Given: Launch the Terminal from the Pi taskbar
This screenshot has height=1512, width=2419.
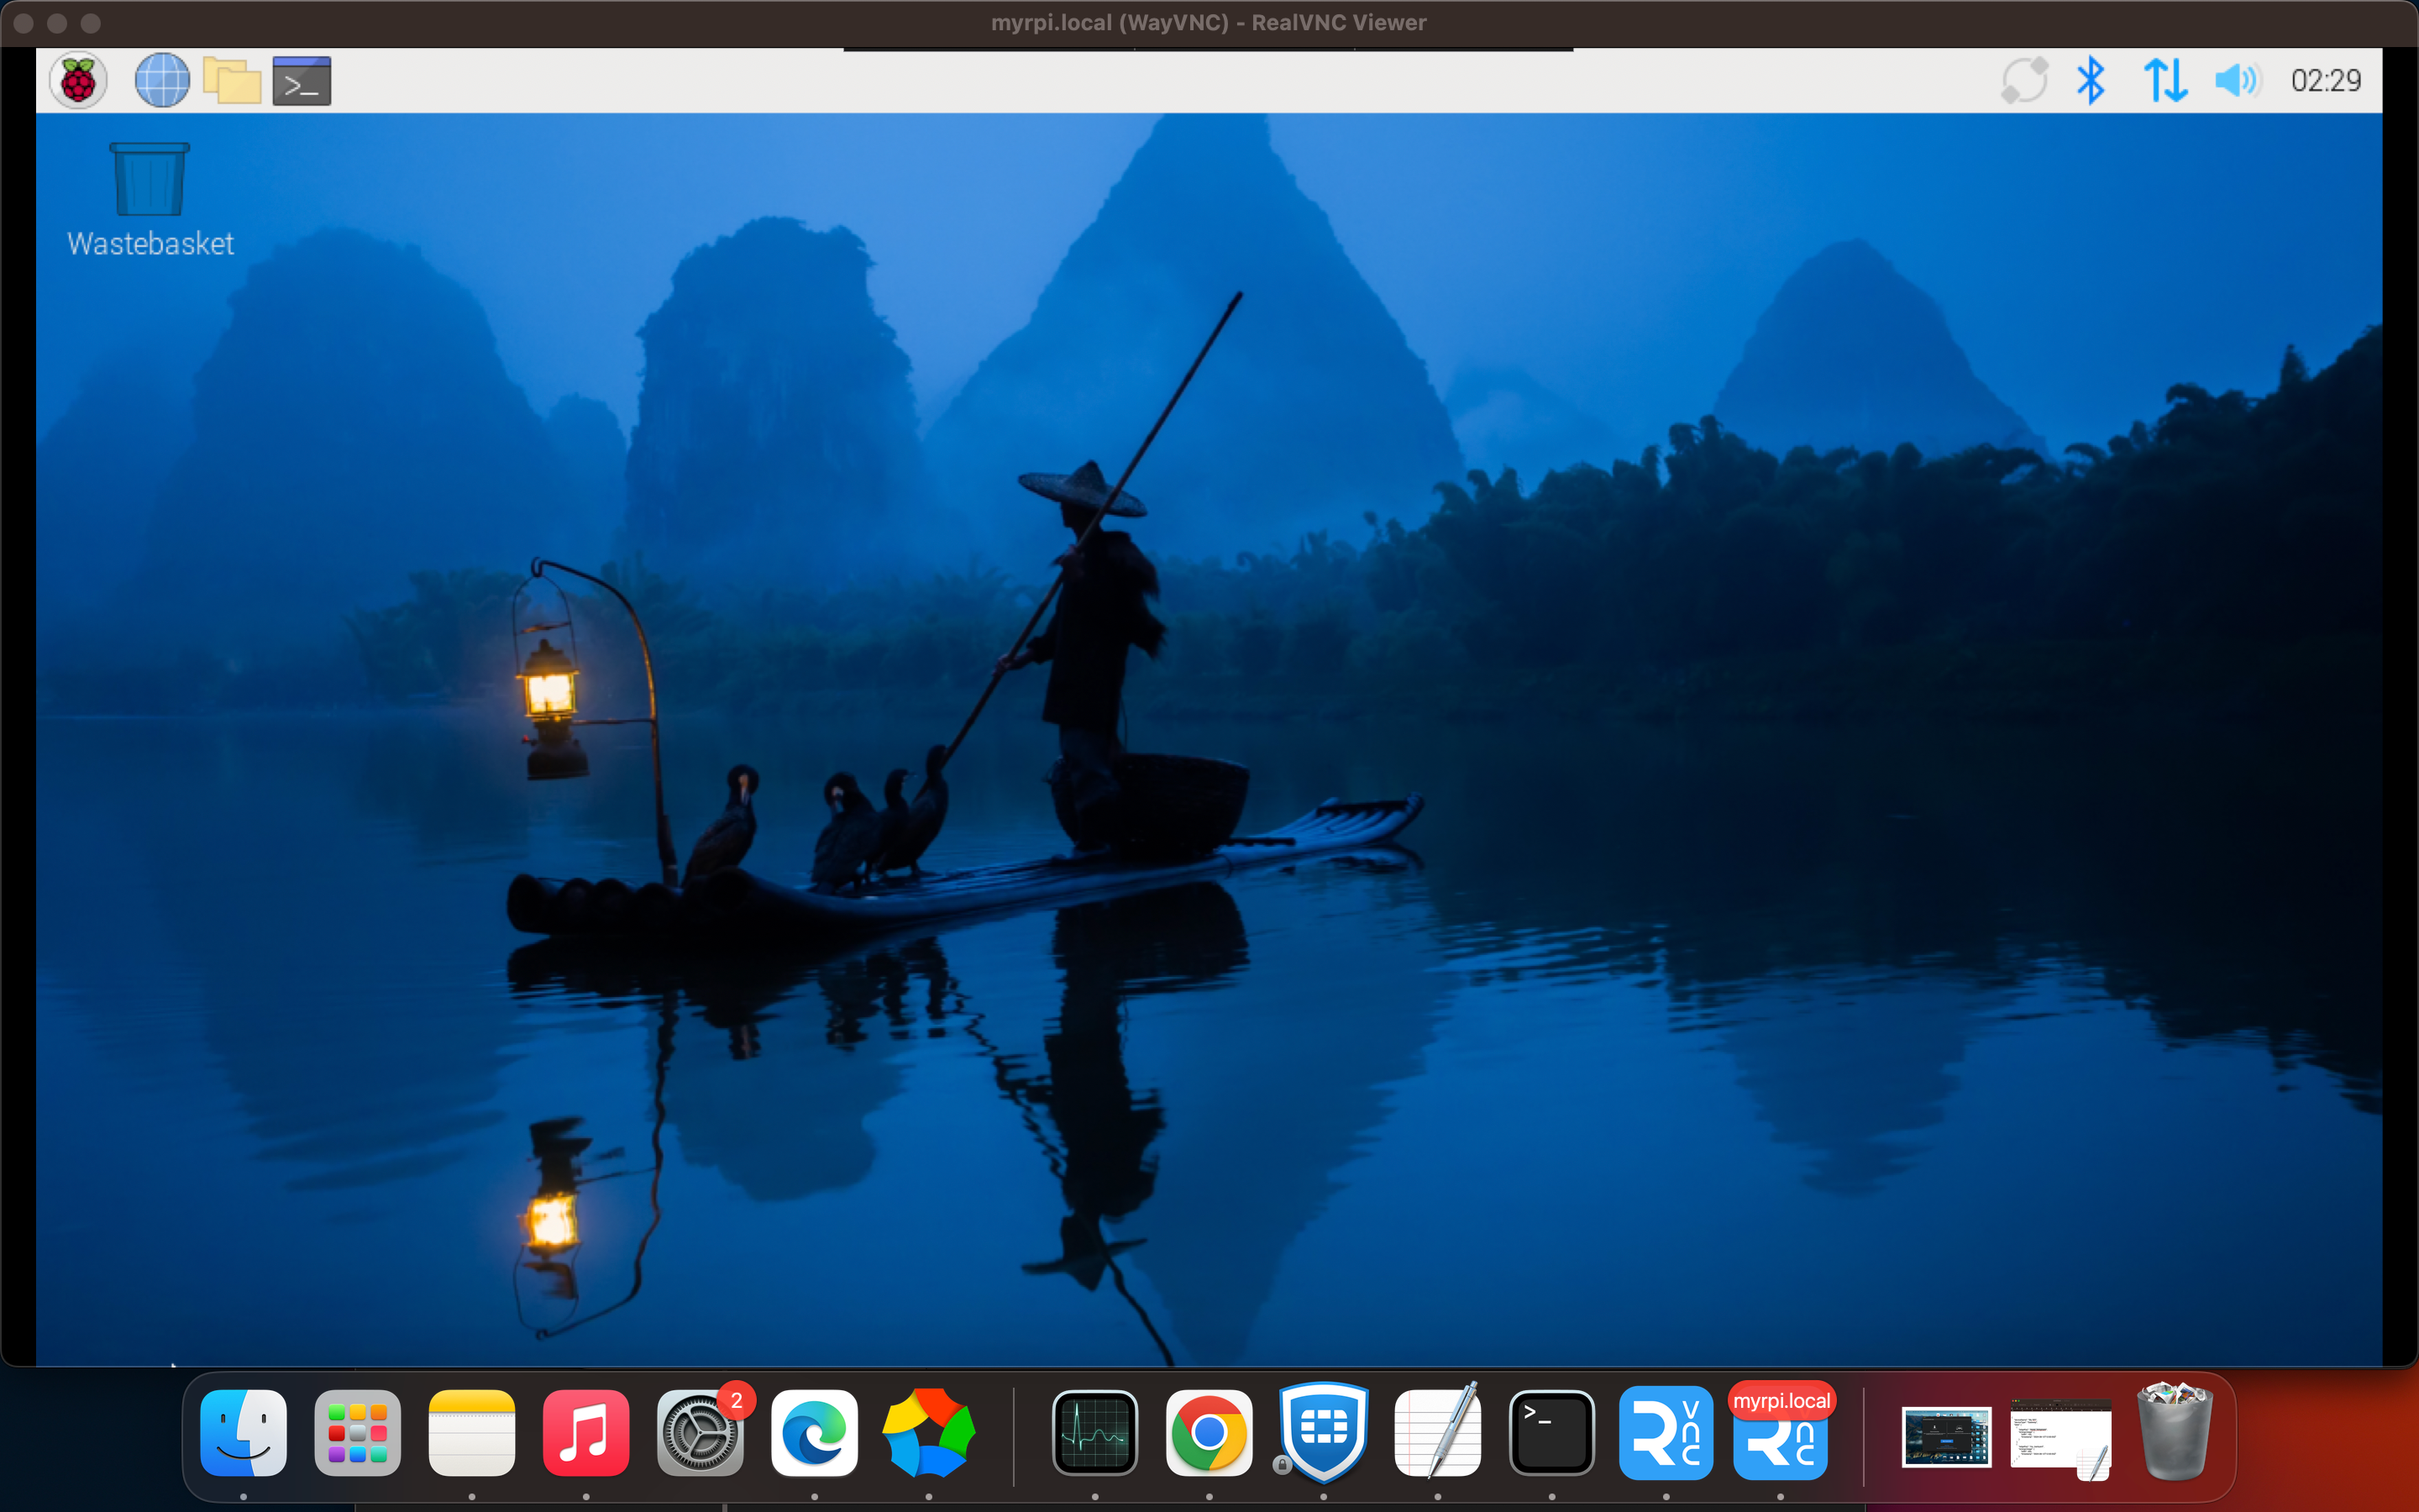Looking at the screenshot, I should tap(302, 81).
